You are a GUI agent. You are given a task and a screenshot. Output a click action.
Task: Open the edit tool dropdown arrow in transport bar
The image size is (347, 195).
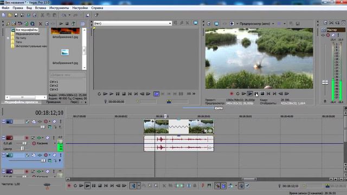139,186
